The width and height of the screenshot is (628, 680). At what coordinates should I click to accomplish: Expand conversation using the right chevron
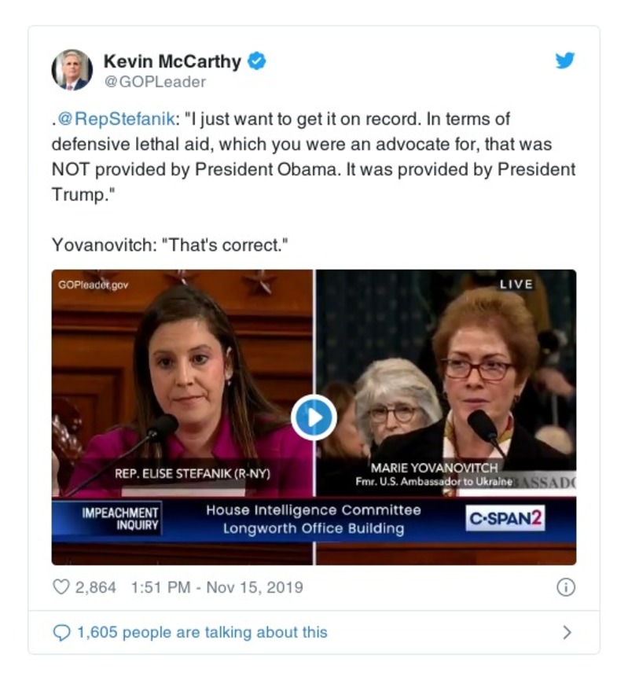pyautogui.click(x=567, y=632)
